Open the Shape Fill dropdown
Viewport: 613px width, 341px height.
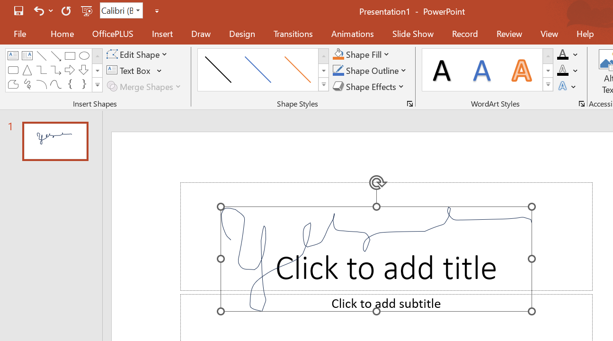361,54
